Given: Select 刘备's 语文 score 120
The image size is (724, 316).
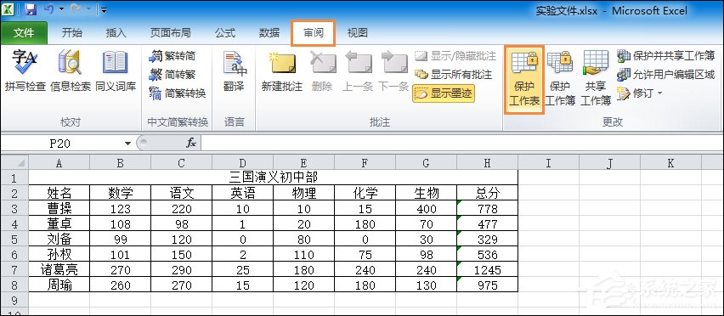Looking at the screenshot, I should click(182, 239).
